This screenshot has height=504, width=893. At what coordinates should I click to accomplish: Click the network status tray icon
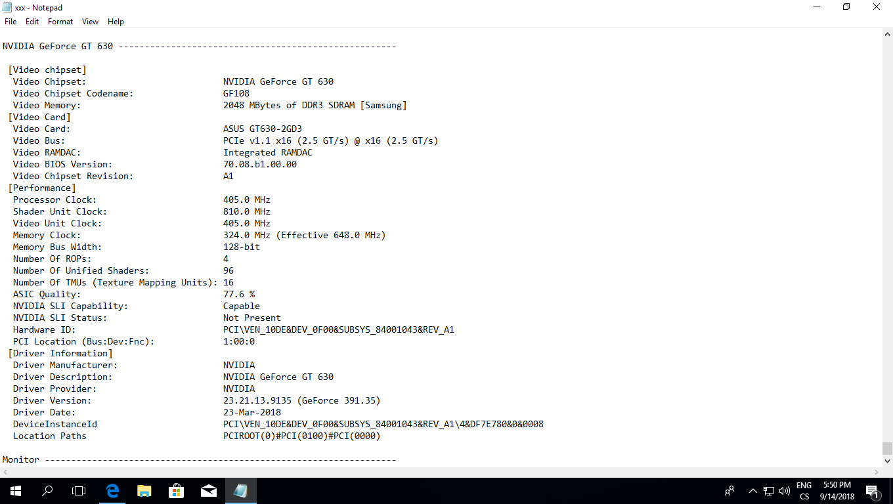click(769, 491)
